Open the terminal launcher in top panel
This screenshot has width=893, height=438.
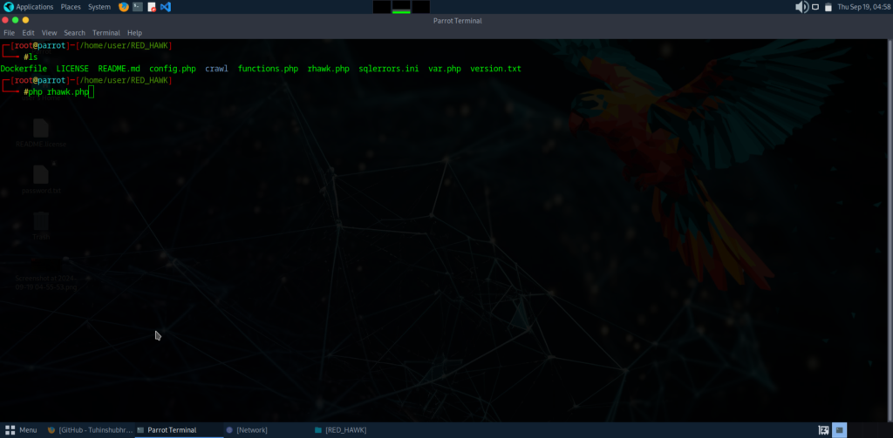(x=138, y=7)
